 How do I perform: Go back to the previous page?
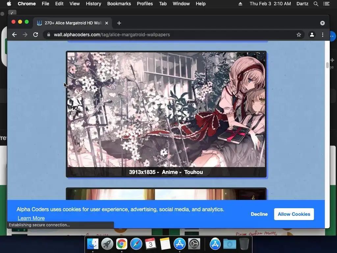point(14,35)
